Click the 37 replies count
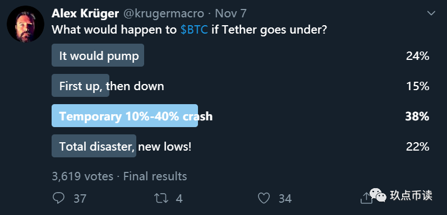The width and height of the screenshot is (447, 215). coord(80,198)
